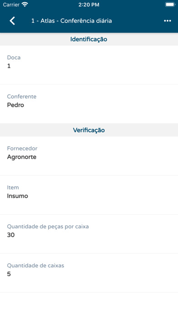Open the three-dot more options menu
Screen dimensions: 178x316
(x=167, y=21)
